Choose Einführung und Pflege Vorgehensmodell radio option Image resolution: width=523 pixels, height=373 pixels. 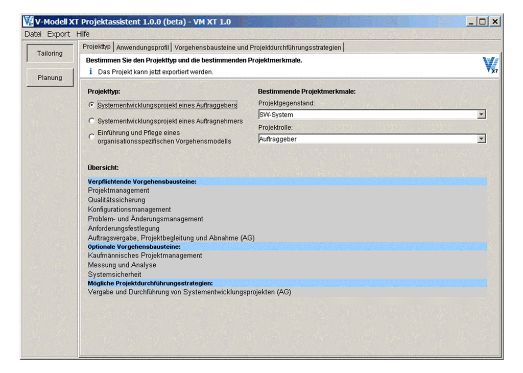point(92,137)
